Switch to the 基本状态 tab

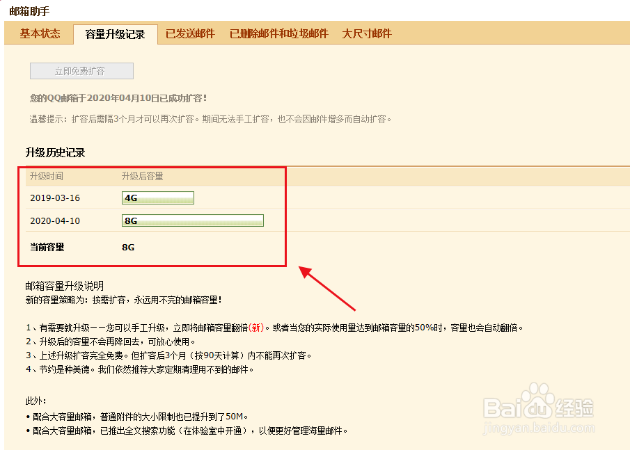click(x=39, y=33)
